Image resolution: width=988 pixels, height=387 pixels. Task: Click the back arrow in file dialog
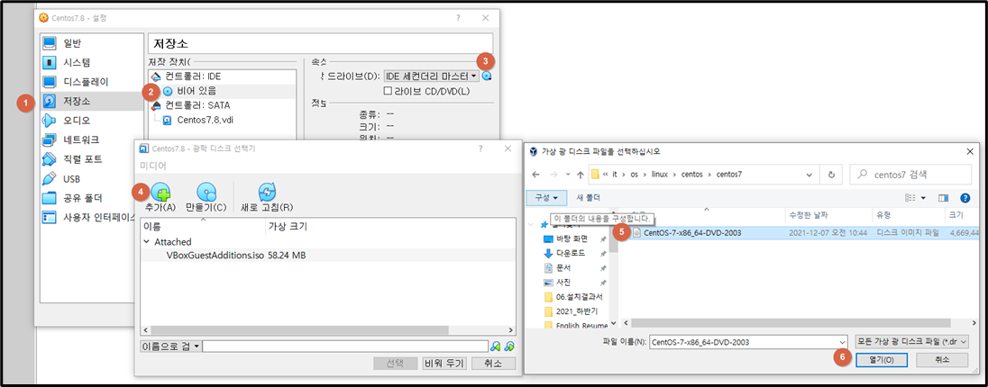click(x=536, y=175)
